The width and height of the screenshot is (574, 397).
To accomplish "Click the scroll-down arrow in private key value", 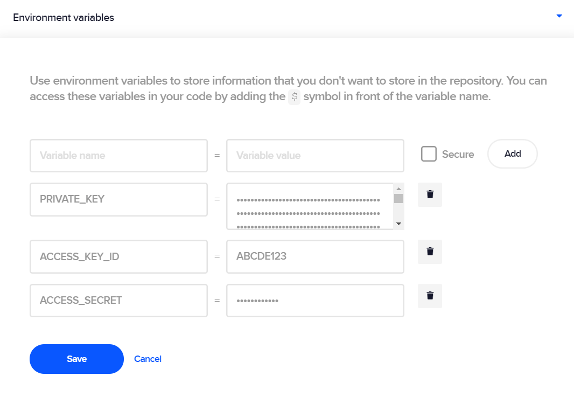I will (x=398, y=224).
